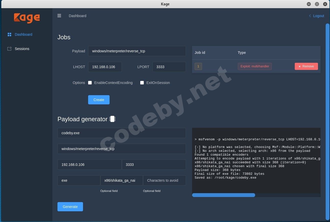Create the job with the Create button
This screenshot has width=330, height=222.
(99, 100)
